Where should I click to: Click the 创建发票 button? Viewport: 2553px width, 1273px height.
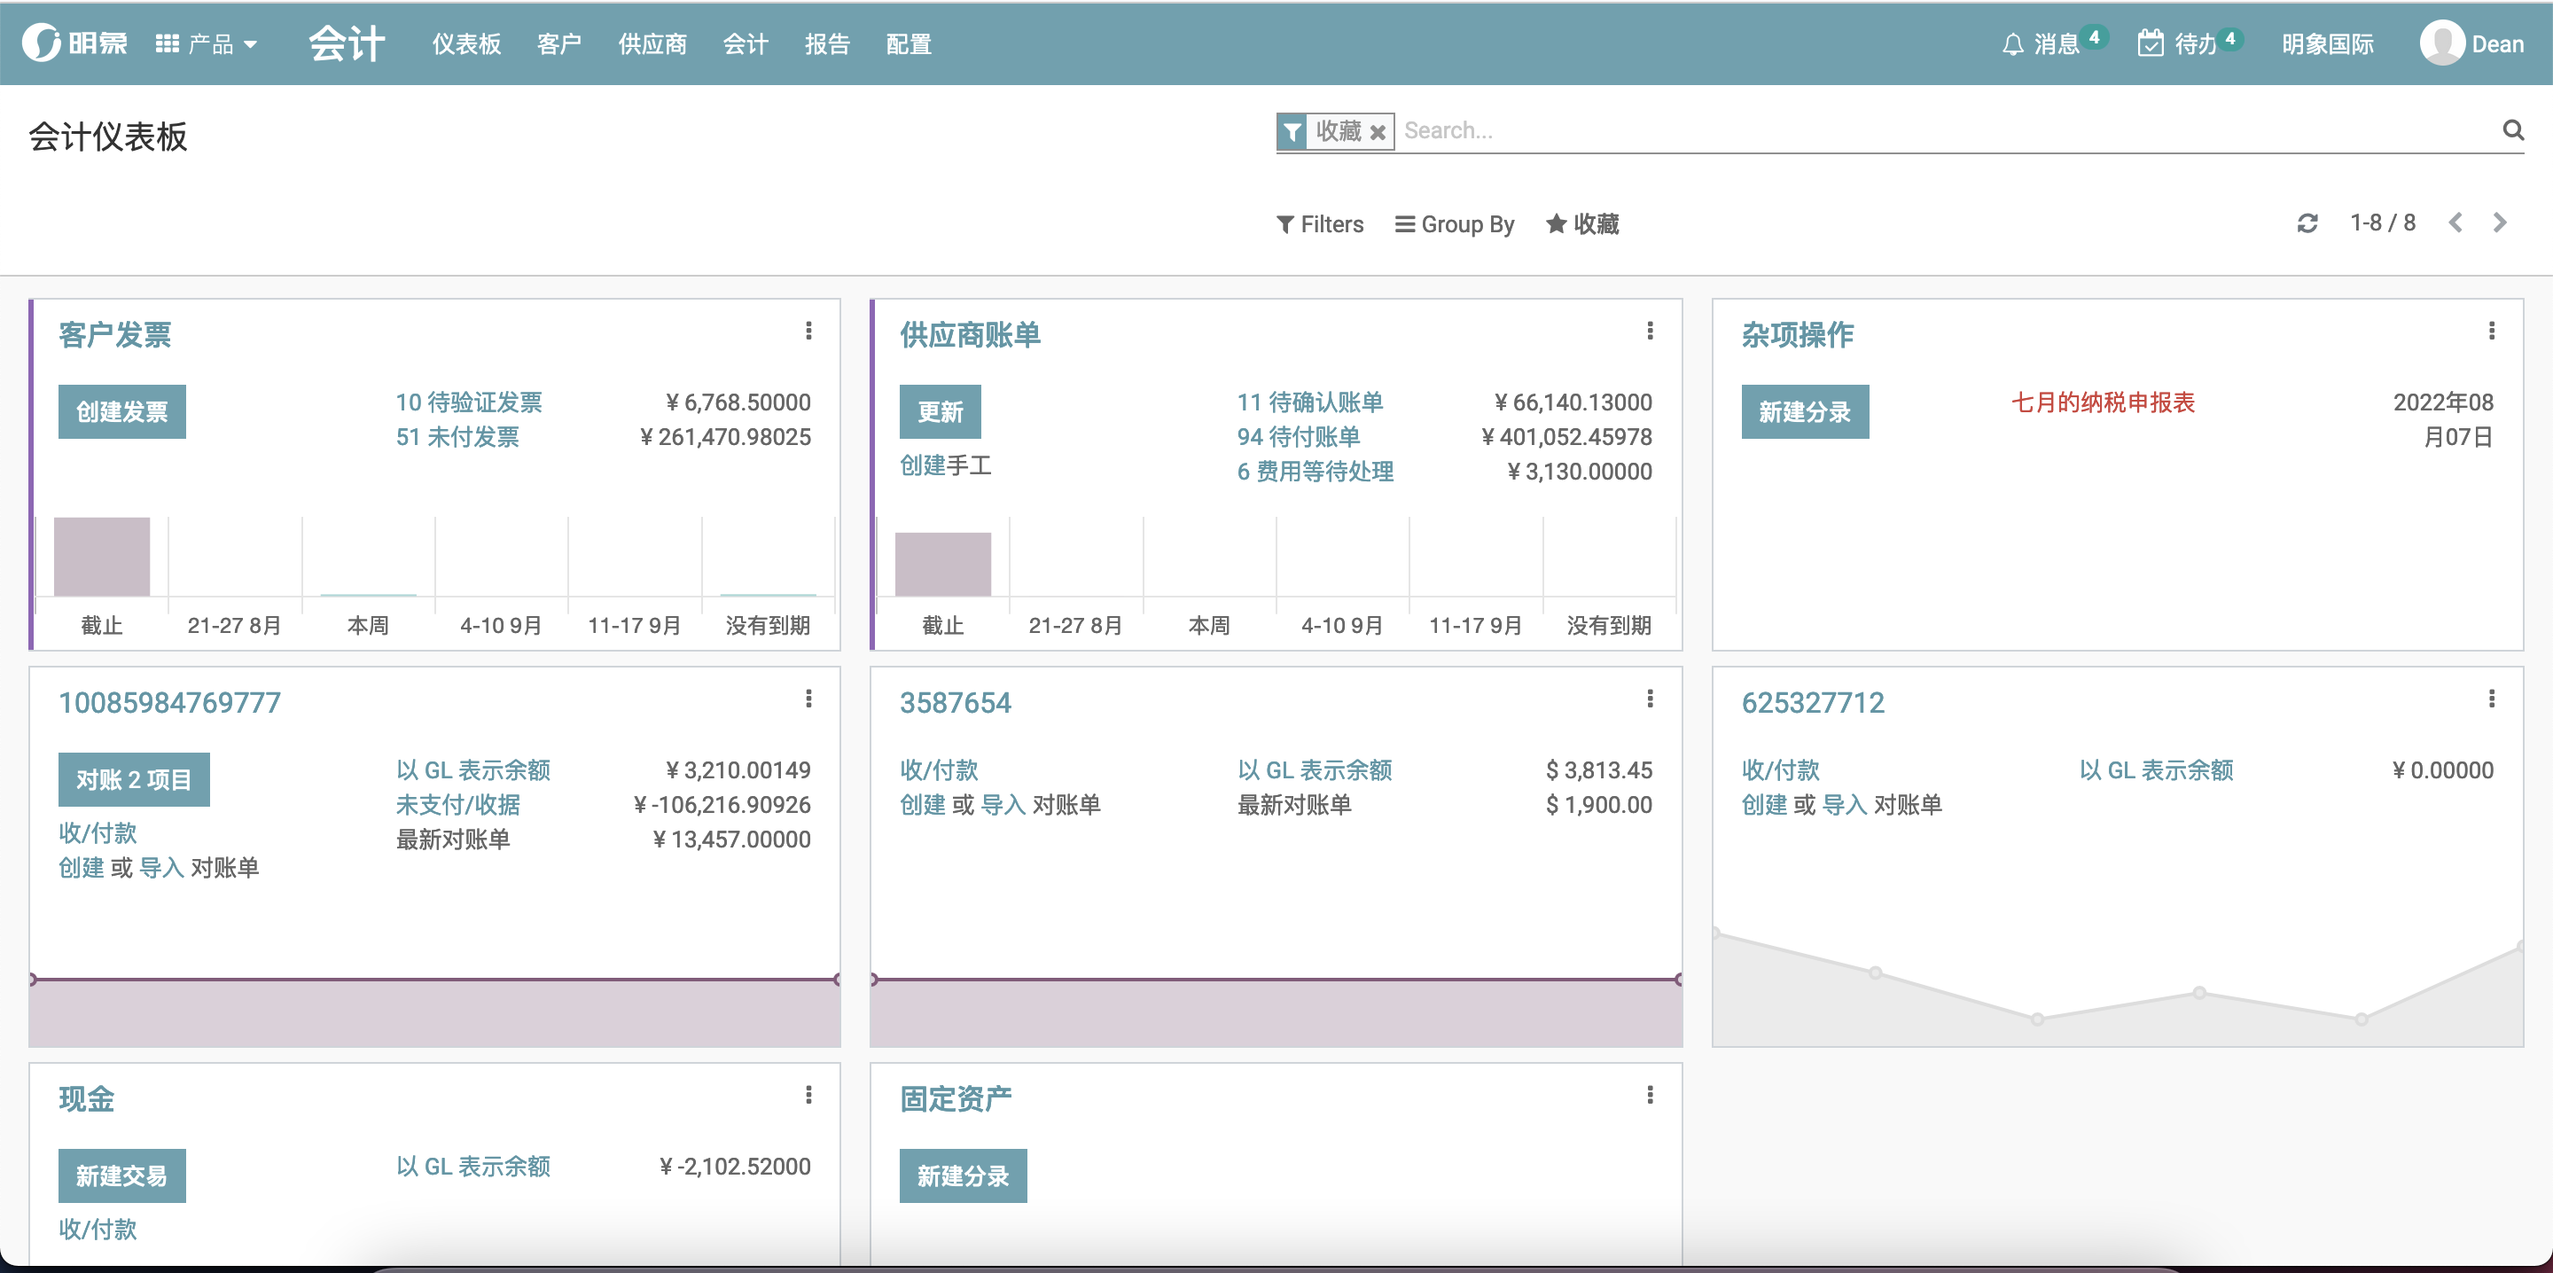tap(122, 411)
